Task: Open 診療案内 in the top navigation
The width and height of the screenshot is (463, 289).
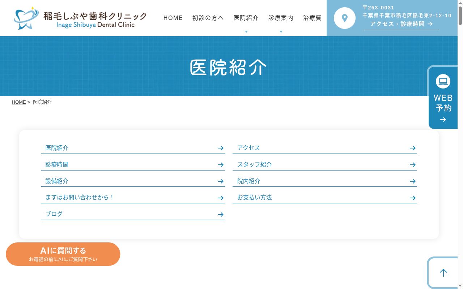Action: point(281,18)
